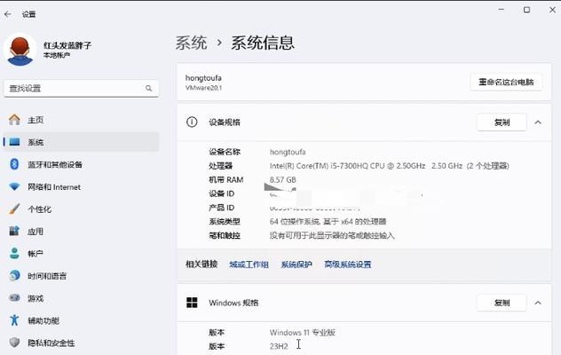Copy Windows specifications with 复制 button
This screenshot has width=561, height=355.
pos(502,303)
